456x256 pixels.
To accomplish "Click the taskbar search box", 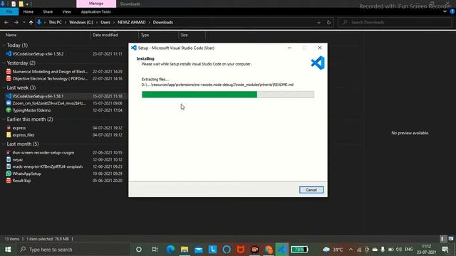I will 73,250.
